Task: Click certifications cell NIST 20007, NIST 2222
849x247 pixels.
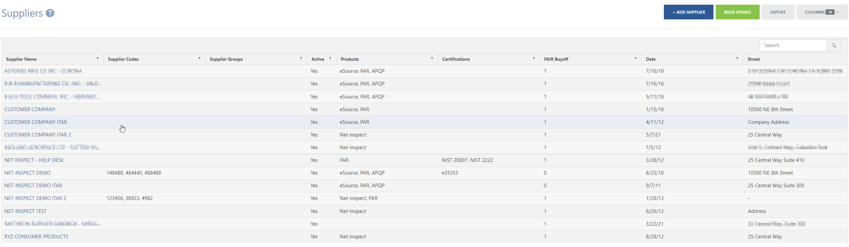Action: click(467, 160)
